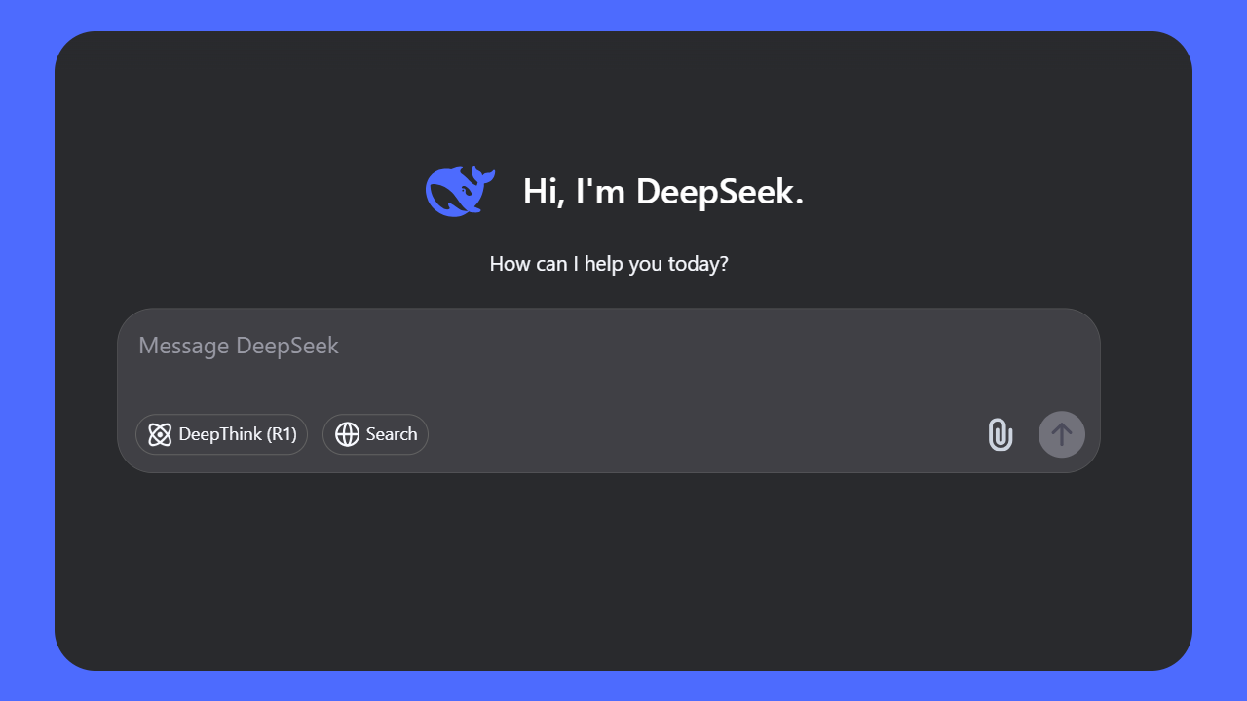Toggle web Search mode on
The height and width of the screenshot is (701, 1247).
click(x=375, y=434)
